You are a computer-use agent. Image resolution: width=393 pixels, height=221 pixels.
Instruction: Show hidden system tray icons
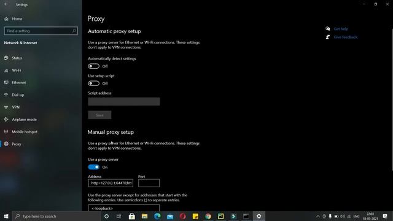coord(318,216)
